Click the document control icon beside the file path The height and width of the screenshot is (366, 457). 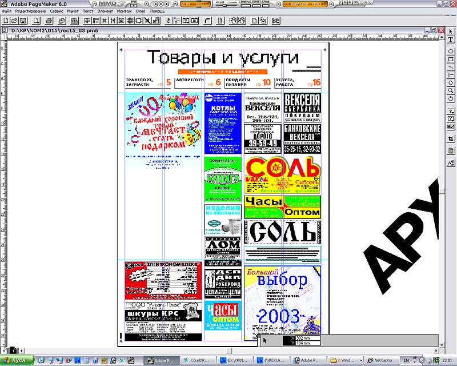pyautogui.click(x=5, y=30)
